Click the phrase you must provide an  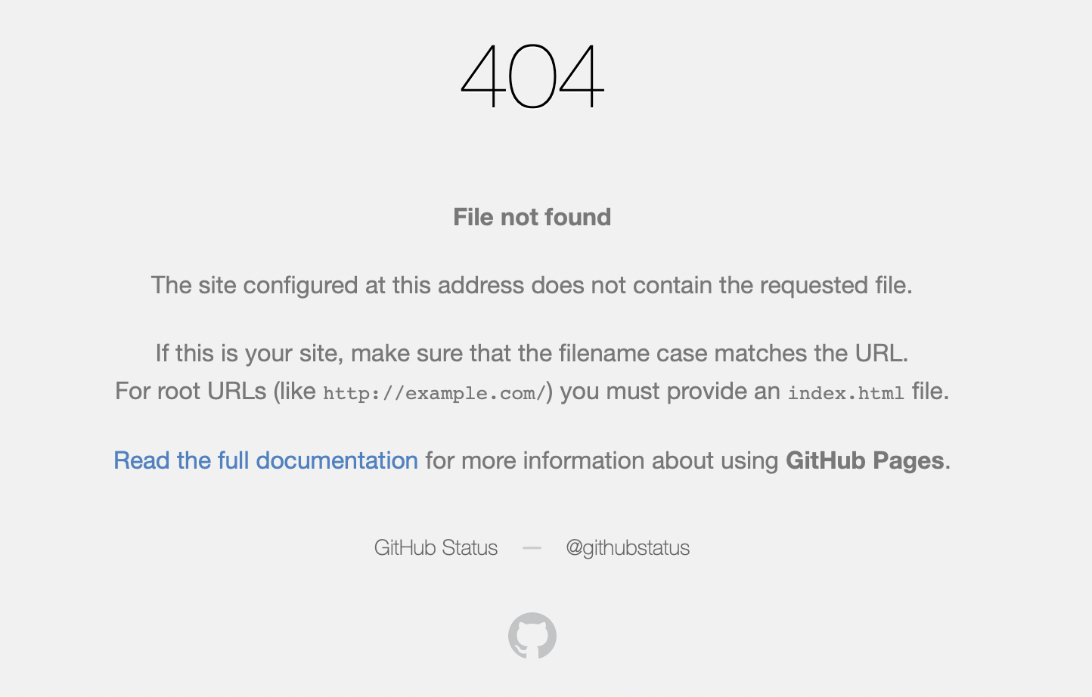(670, 391)
